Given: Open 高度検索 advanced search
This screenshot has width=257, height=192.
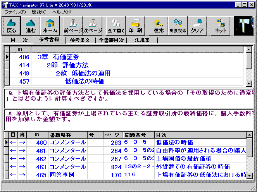Looking at the screenshot, I should coord(178,26).
